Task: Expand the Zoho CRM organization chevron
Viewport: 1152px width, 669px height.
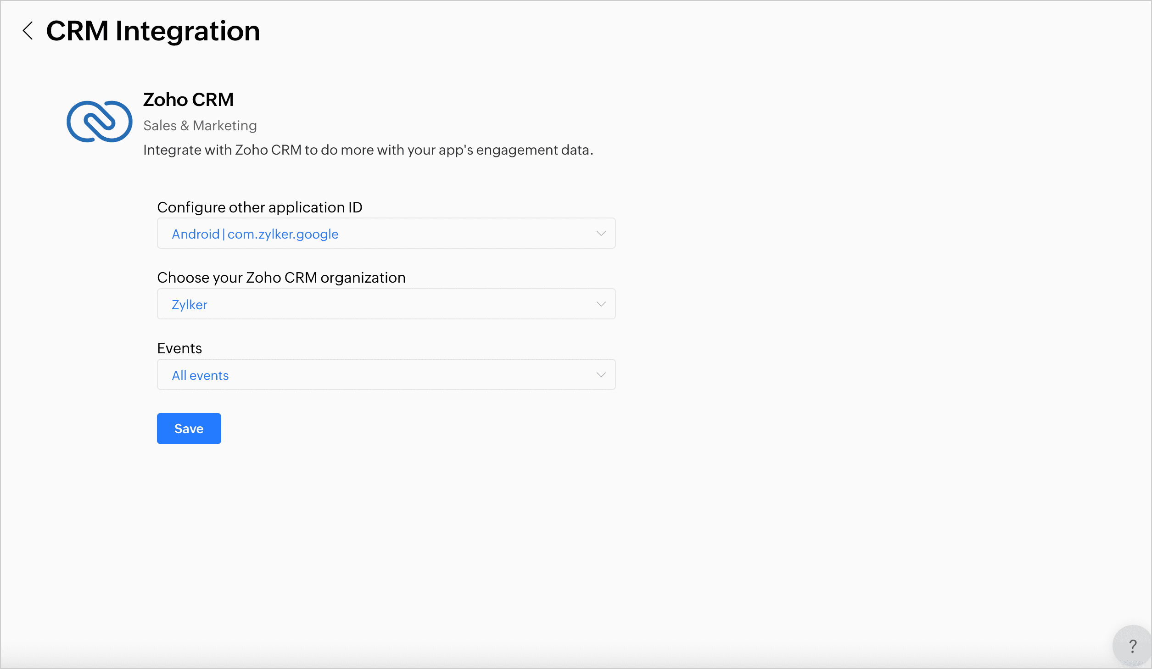Action: click(601, 304)
